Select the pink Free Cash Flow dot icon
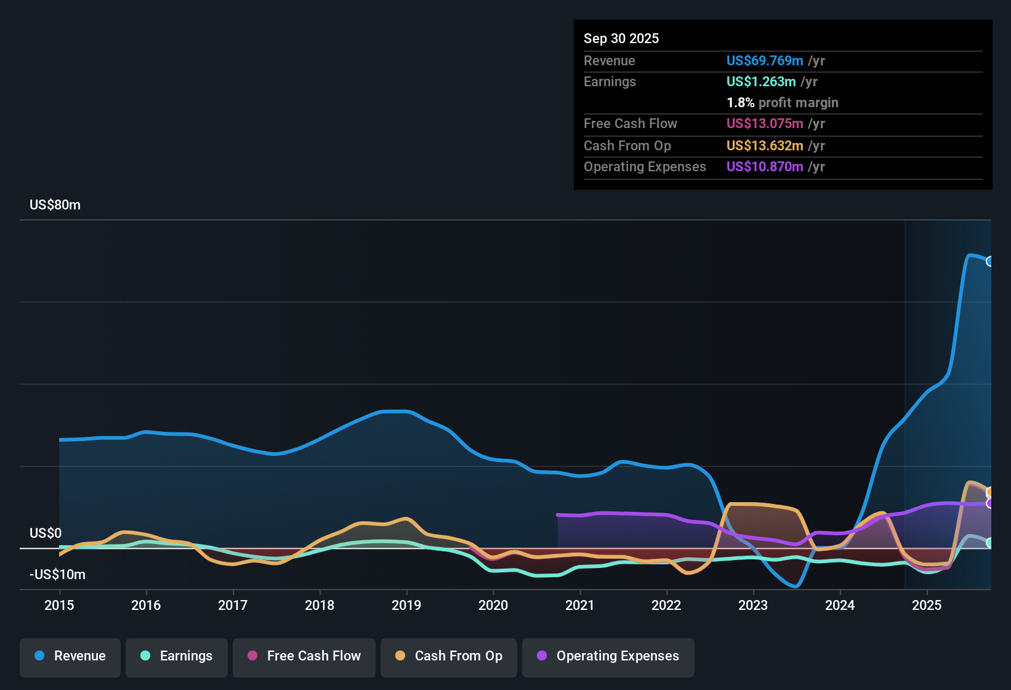1011x690 pixels. click(x=252, y=657)
